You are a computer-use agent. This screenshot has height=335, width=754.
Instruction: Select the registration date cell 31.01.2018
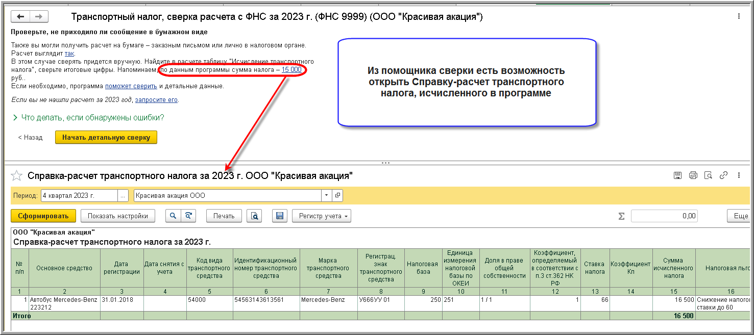pos(122,303)
